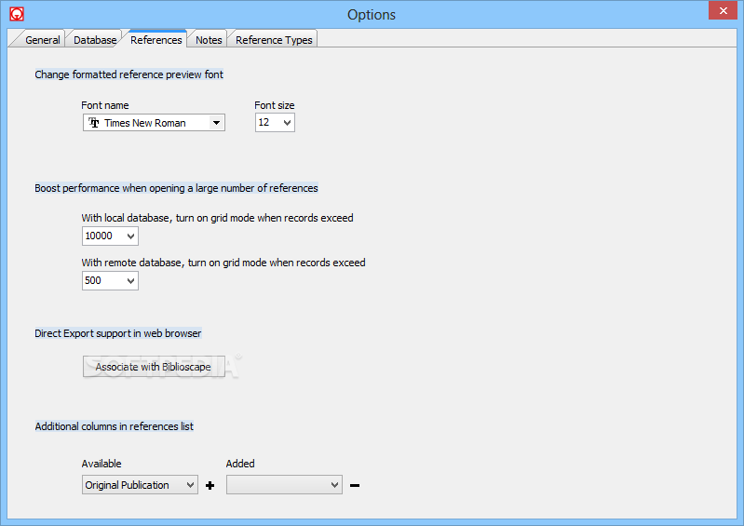The width and height of the screenshot is (744, 526).
Task: Close the Options dialog
Action: click(723, 10)
